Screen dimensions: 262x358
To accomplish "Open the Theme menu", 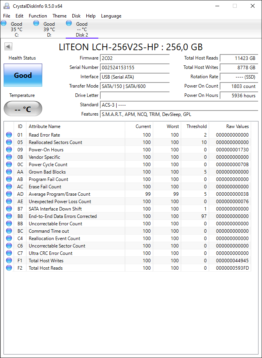I will [59, 16].
